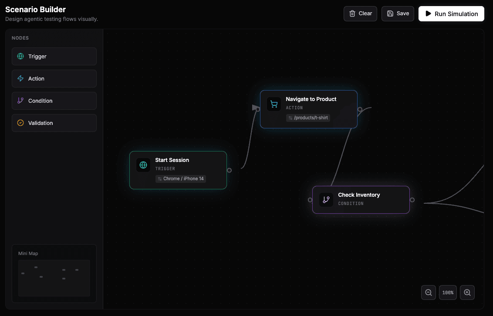Image resolution: width=493 pixels, height=316 pixels.
Task: Click the globe icon on Start Session node
Action: 143,165
